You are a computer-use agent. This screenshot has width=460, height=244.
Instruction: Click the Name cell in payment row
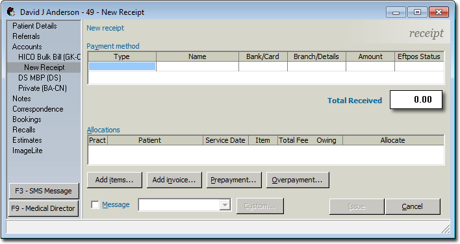click(198, 66)
